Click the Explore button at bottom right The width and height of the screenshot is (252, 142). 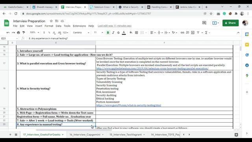pos(236,135)
